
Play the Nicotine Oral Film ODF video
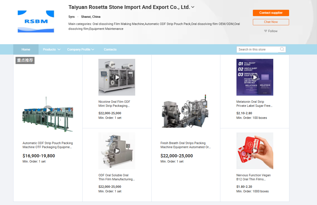click(117, 77)
